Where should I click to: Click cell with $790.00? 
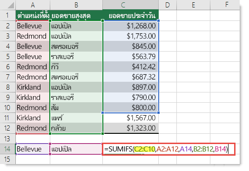(130, 98)
